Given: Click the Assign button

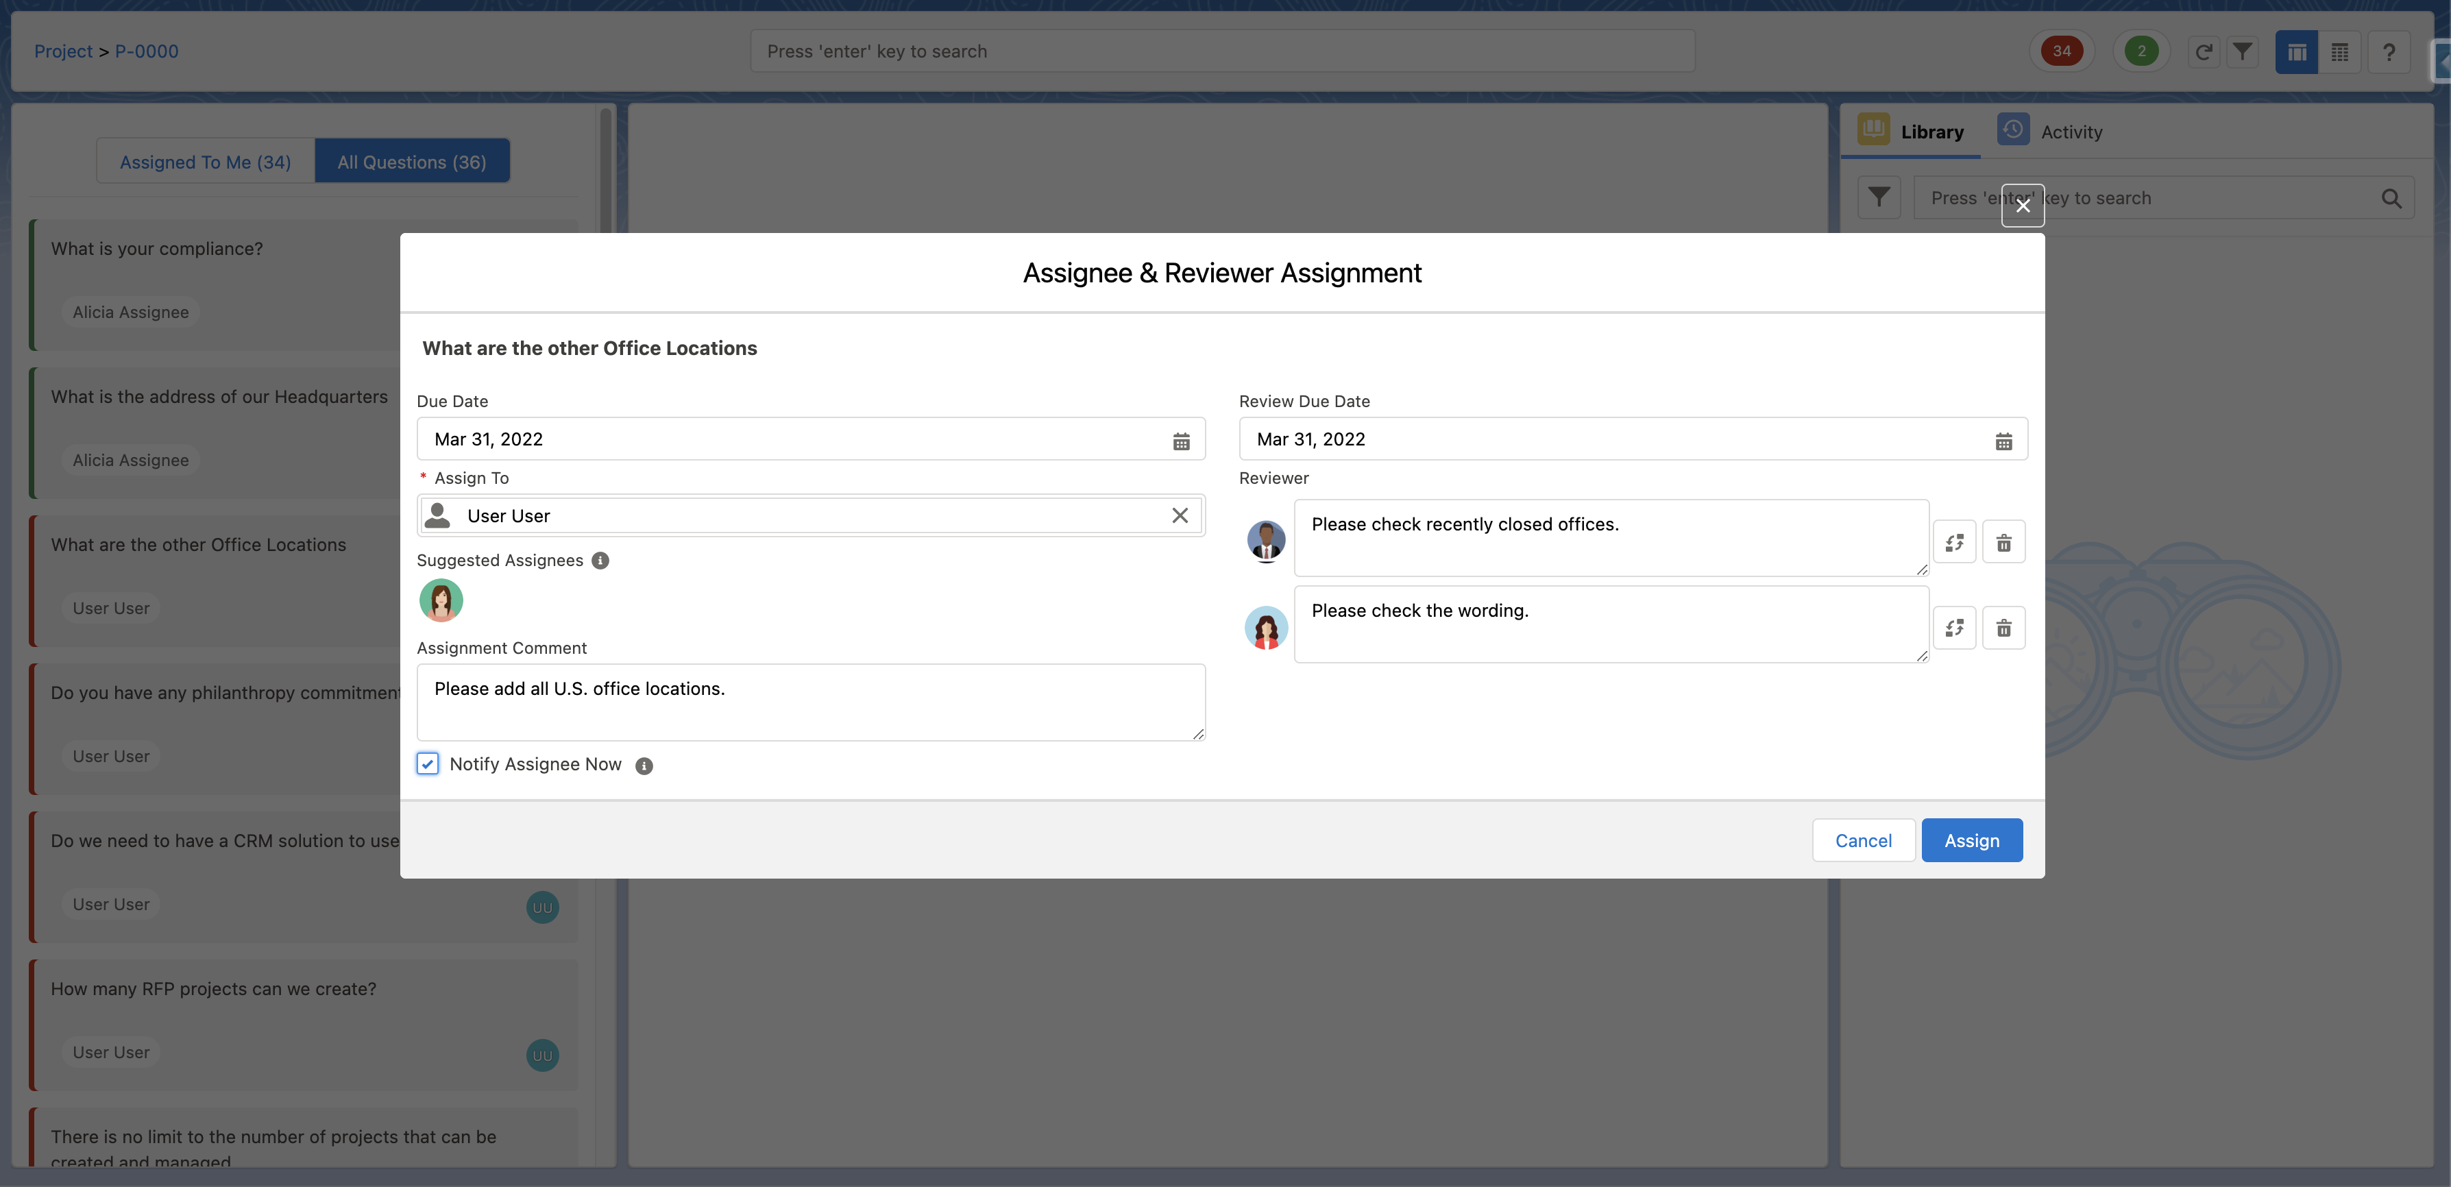Looking at the screenshot, I should (x=1971, y=841).
